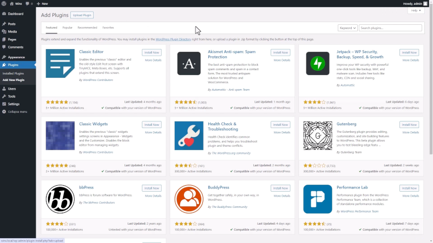Expand the Help dropdown tab
The height and width of the screenshot is (243, 433).
[416, 10]
